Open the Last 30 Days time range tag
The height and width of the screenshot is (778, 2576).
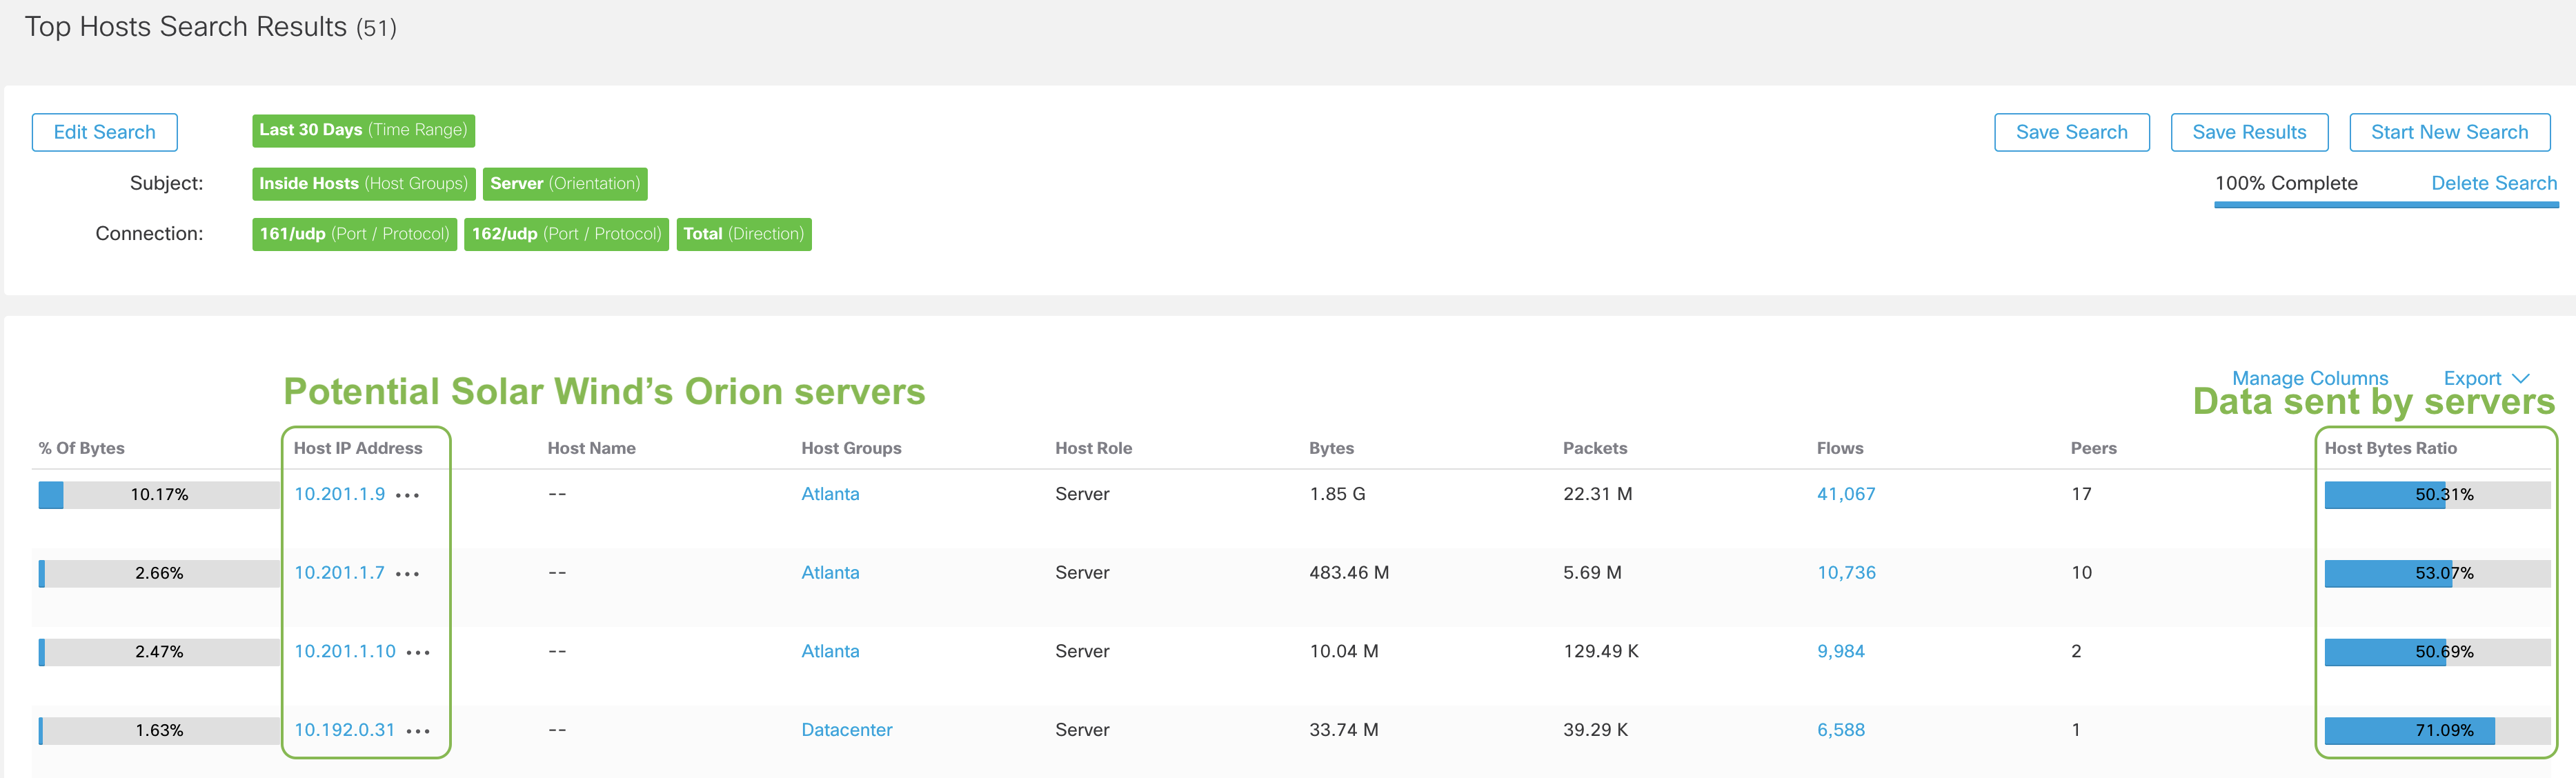click(x=363, y=130)
